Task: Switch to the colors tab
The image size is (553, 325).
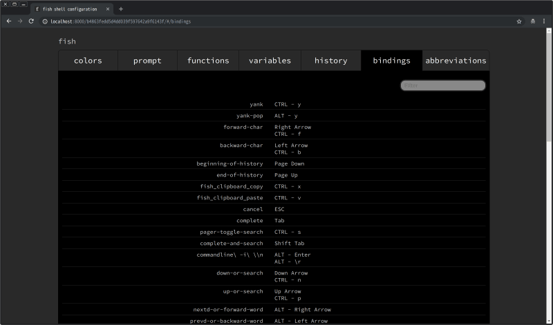Action: (88, 61)
